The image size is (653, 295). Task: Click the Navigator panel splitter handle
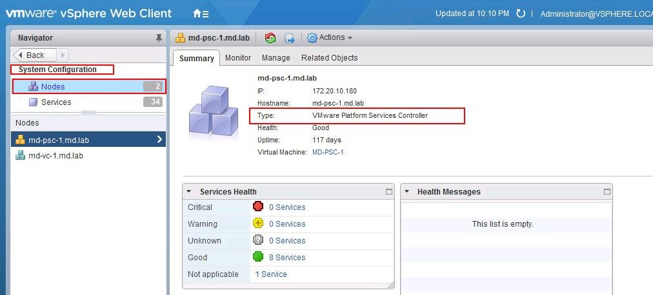point(88,112)
